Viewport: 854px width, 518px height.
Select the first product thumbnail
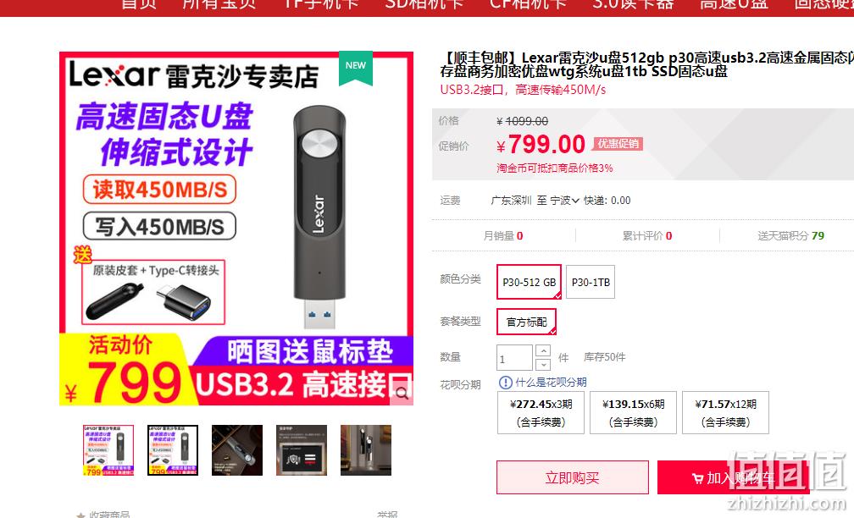[x=108, y=450]
